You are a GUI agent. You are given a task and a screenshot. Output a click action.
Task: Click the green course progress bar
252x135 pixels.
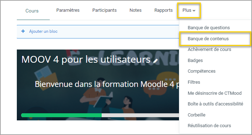(x=61, y=115)
